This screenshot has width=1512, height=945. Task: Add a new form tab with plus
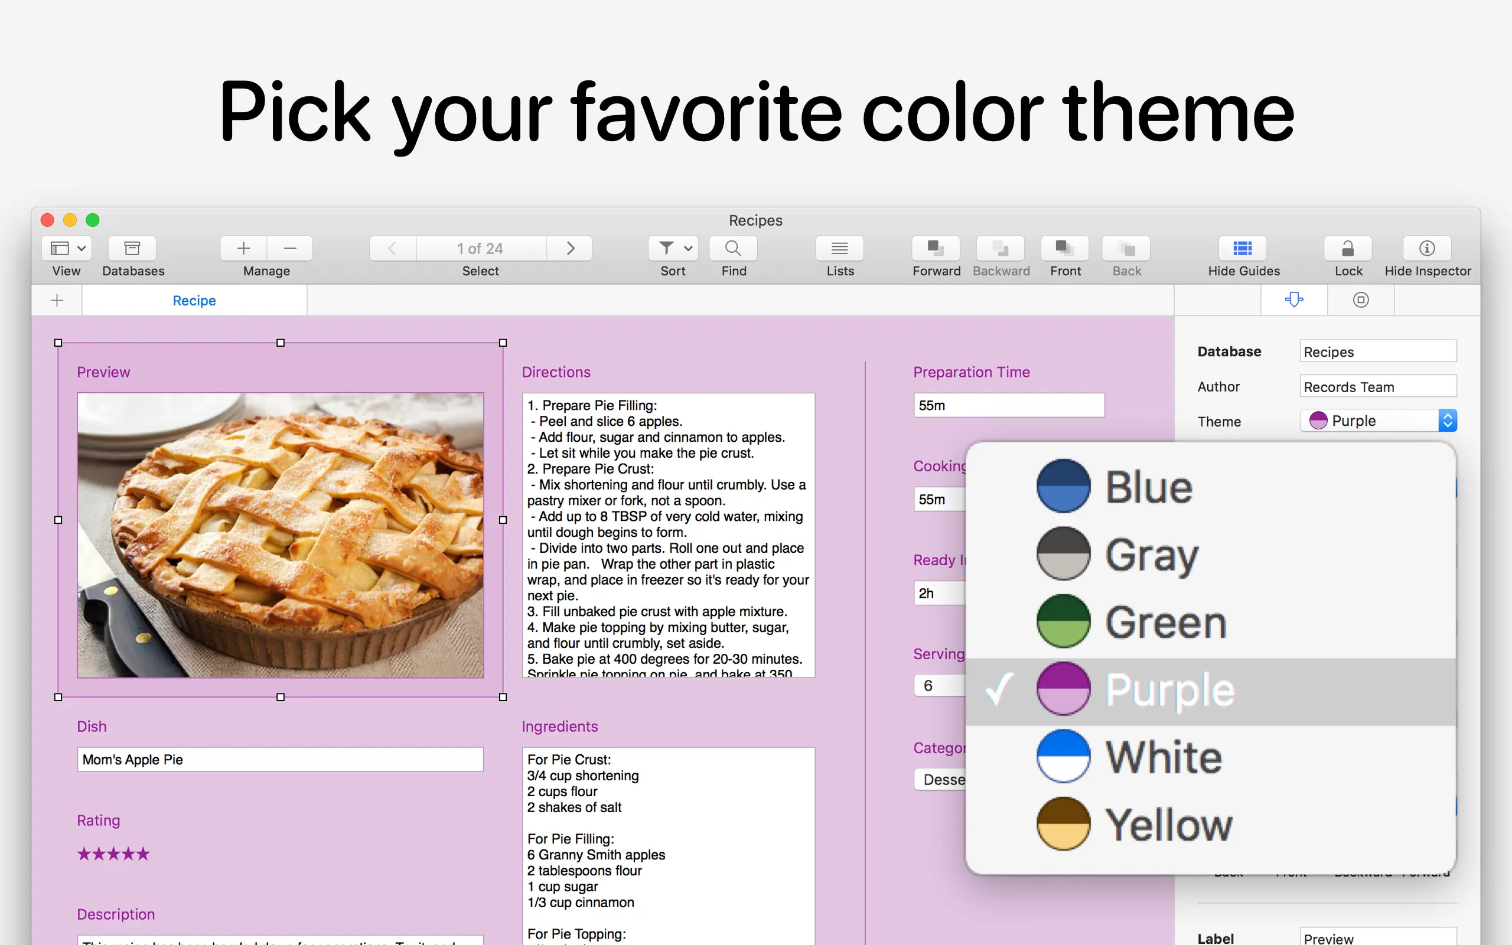tap(57, 301)
